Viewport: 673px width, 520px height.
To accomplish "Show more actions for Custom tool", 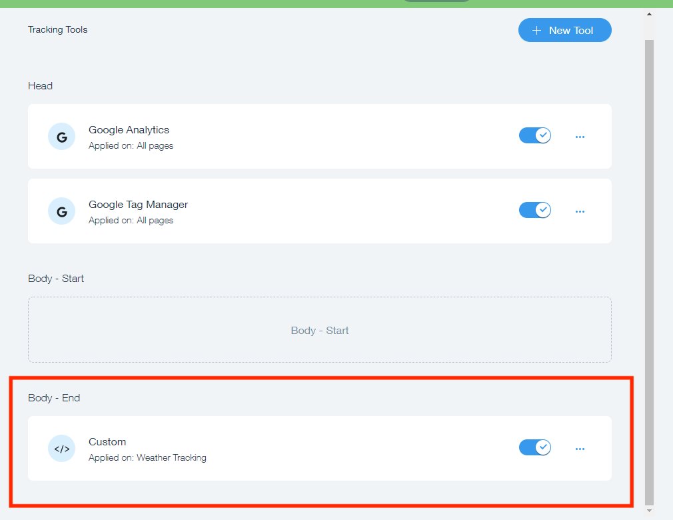I will (580, 449).
